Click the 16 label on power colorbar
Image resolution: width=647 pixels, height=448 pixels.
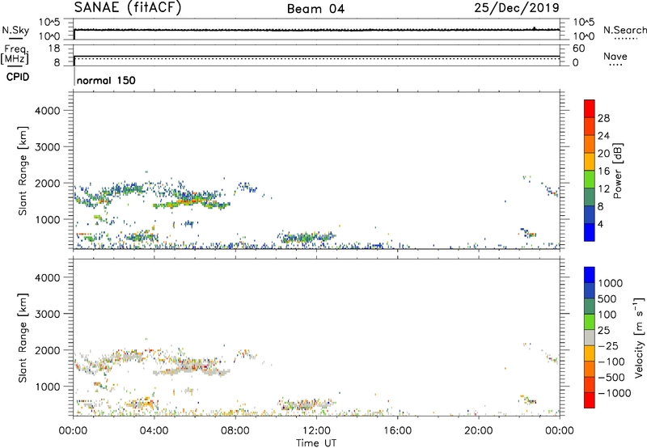pos(603,171)
